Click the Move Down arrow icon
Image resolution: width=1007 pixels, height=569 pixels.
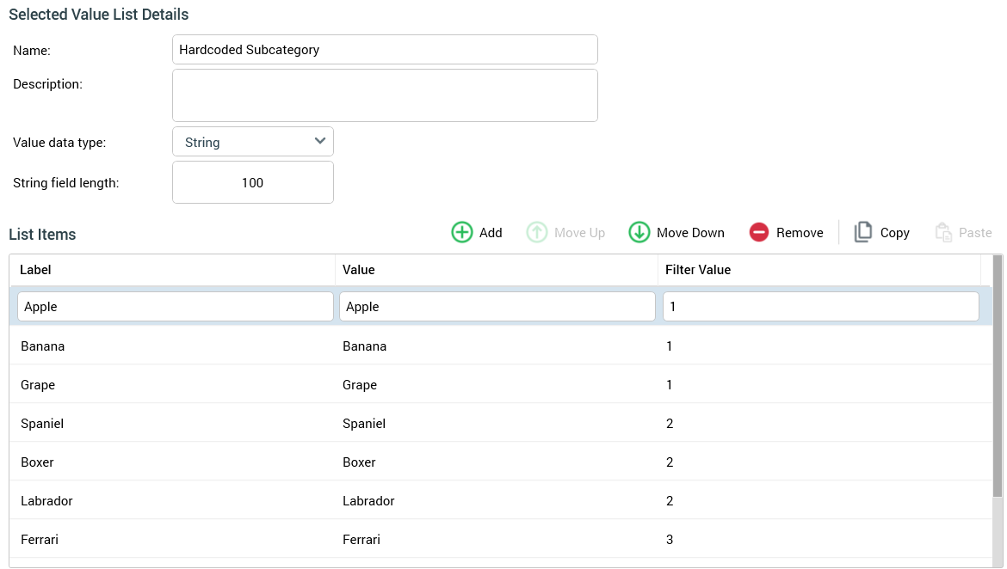(x=639, y=232)
